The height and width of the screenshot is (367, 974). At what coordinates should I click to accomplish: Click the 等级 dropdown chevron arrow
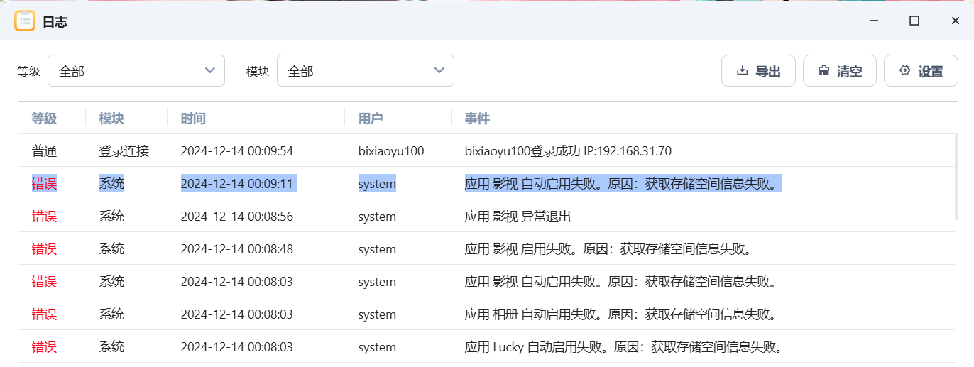click(210, 71)
